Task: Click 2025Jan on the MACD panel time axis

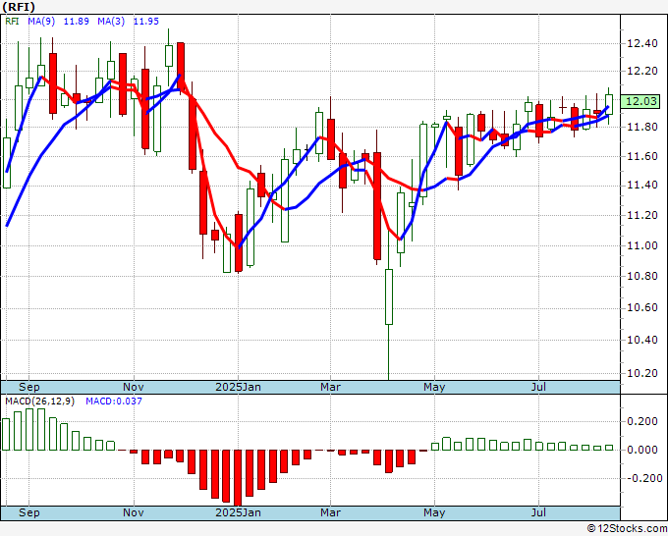Action: [x=238, y=512]
